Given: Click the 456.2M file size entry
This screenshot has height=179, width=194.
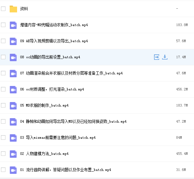Looking at the screenshot, I should tap(182, 89).
